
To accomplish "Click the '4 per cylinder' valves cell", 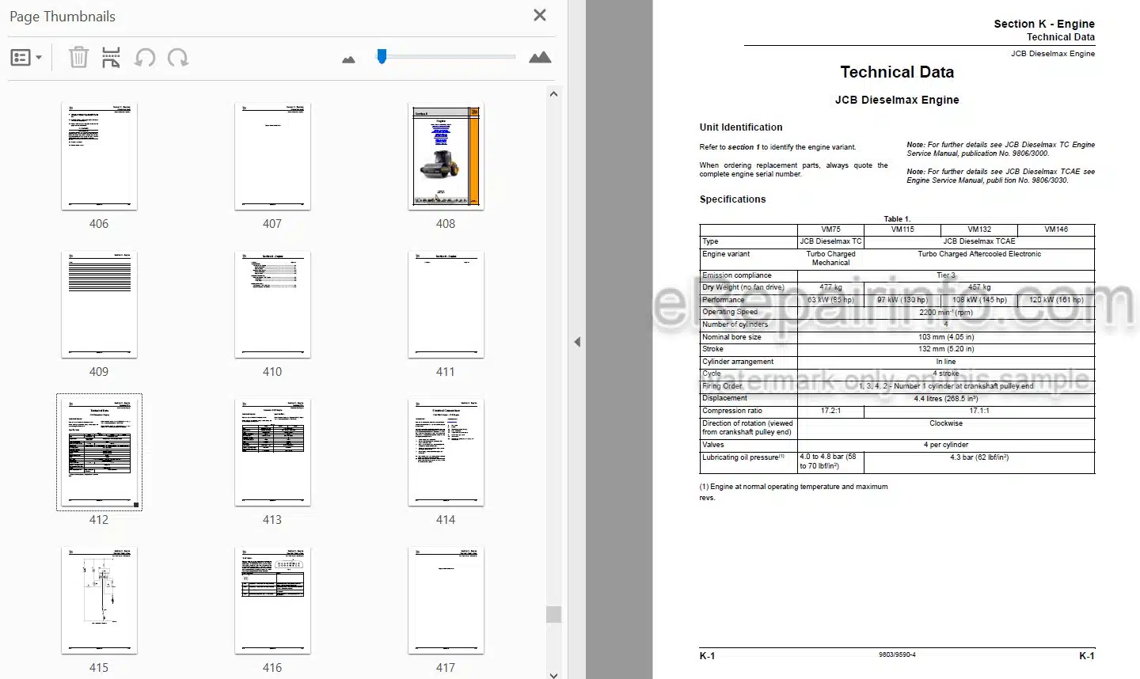I will pos(946,445).
